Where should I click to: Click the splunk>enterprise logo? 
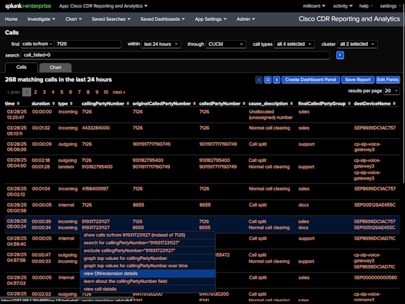[x=28, y=6]
